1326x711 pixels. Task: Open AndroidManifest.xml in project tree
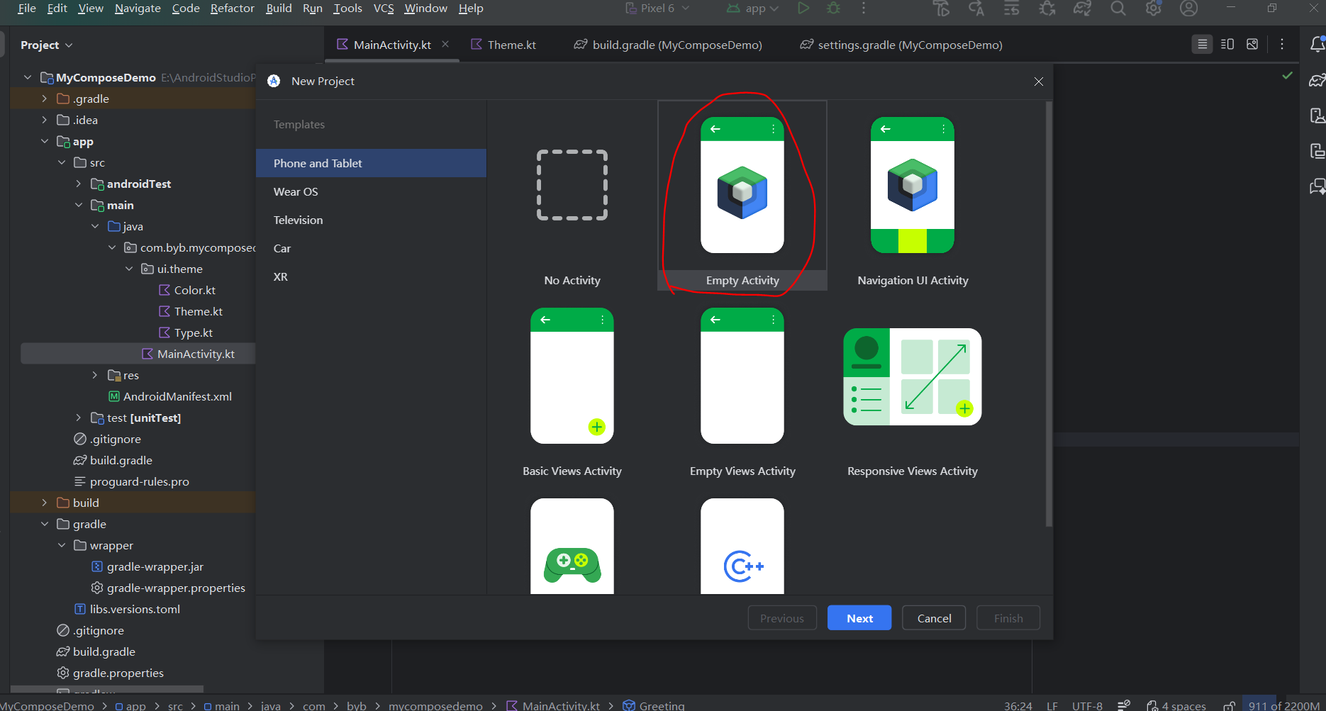169,396
